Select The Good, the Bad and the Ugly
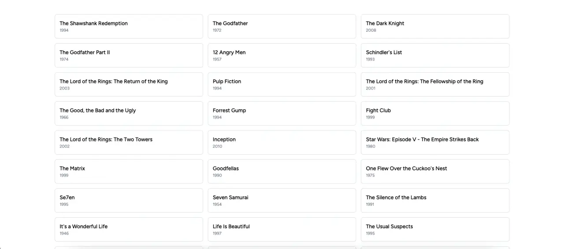 (129, 114)
